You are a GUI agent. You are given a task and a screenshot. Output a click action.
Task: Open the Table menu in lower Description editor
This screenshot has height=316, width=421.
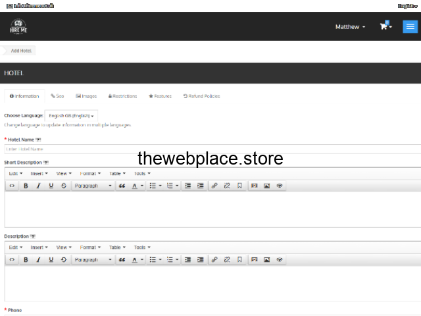(x=117, y=248)
